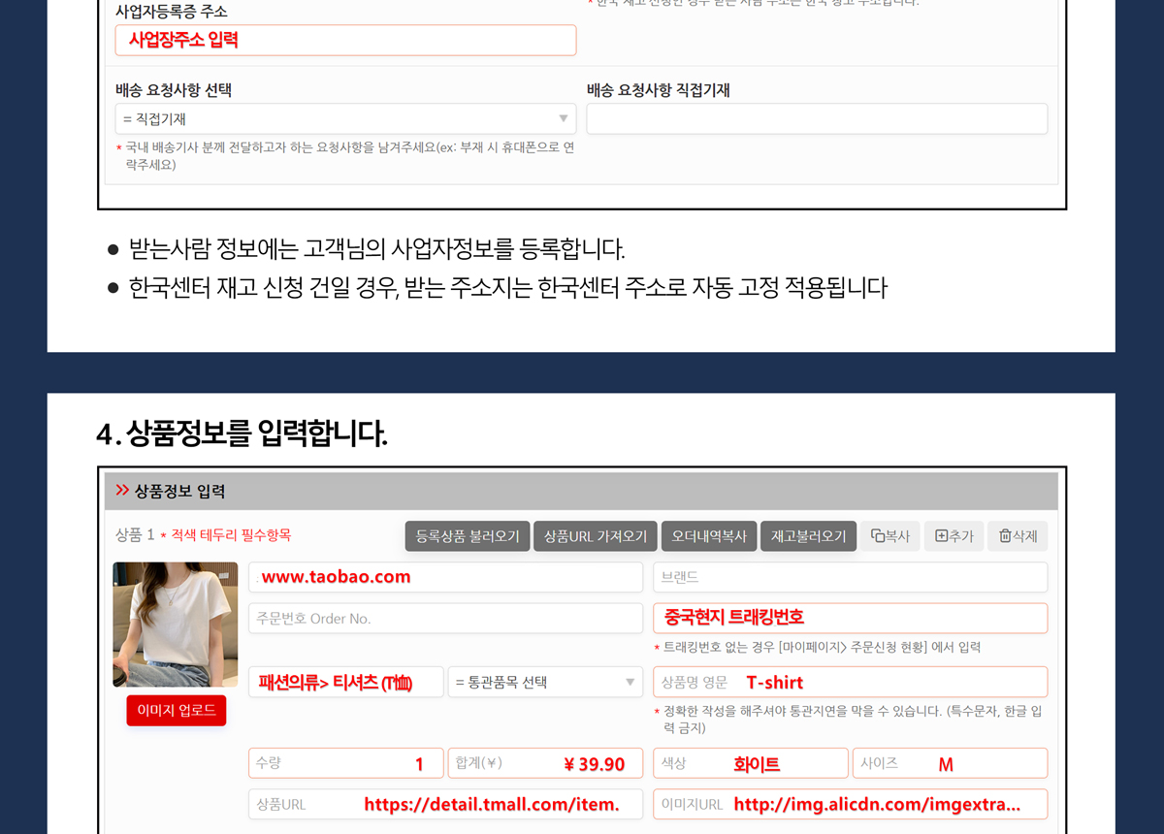
Task: Click the 색상 color field
Action: click(750, 763)
